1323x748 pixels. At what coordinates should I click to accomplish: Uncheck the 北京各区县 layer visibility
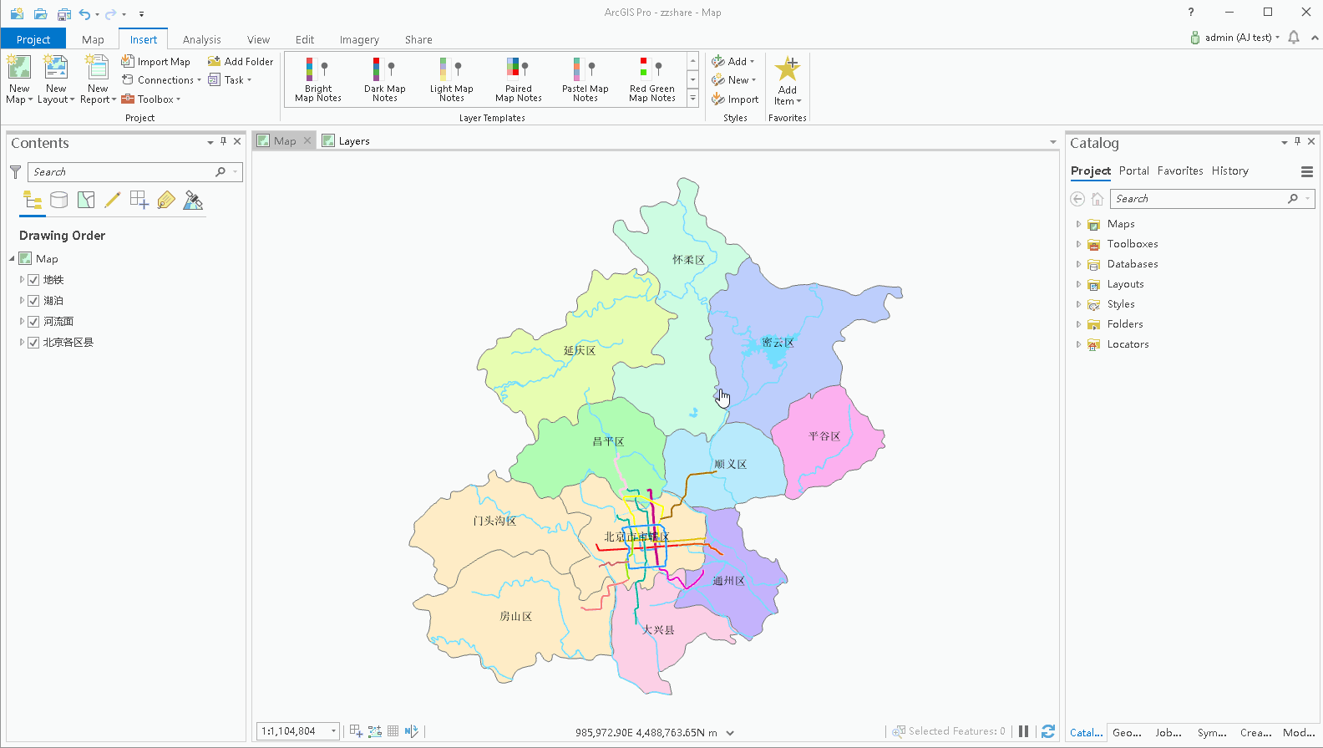click(33, 343)
